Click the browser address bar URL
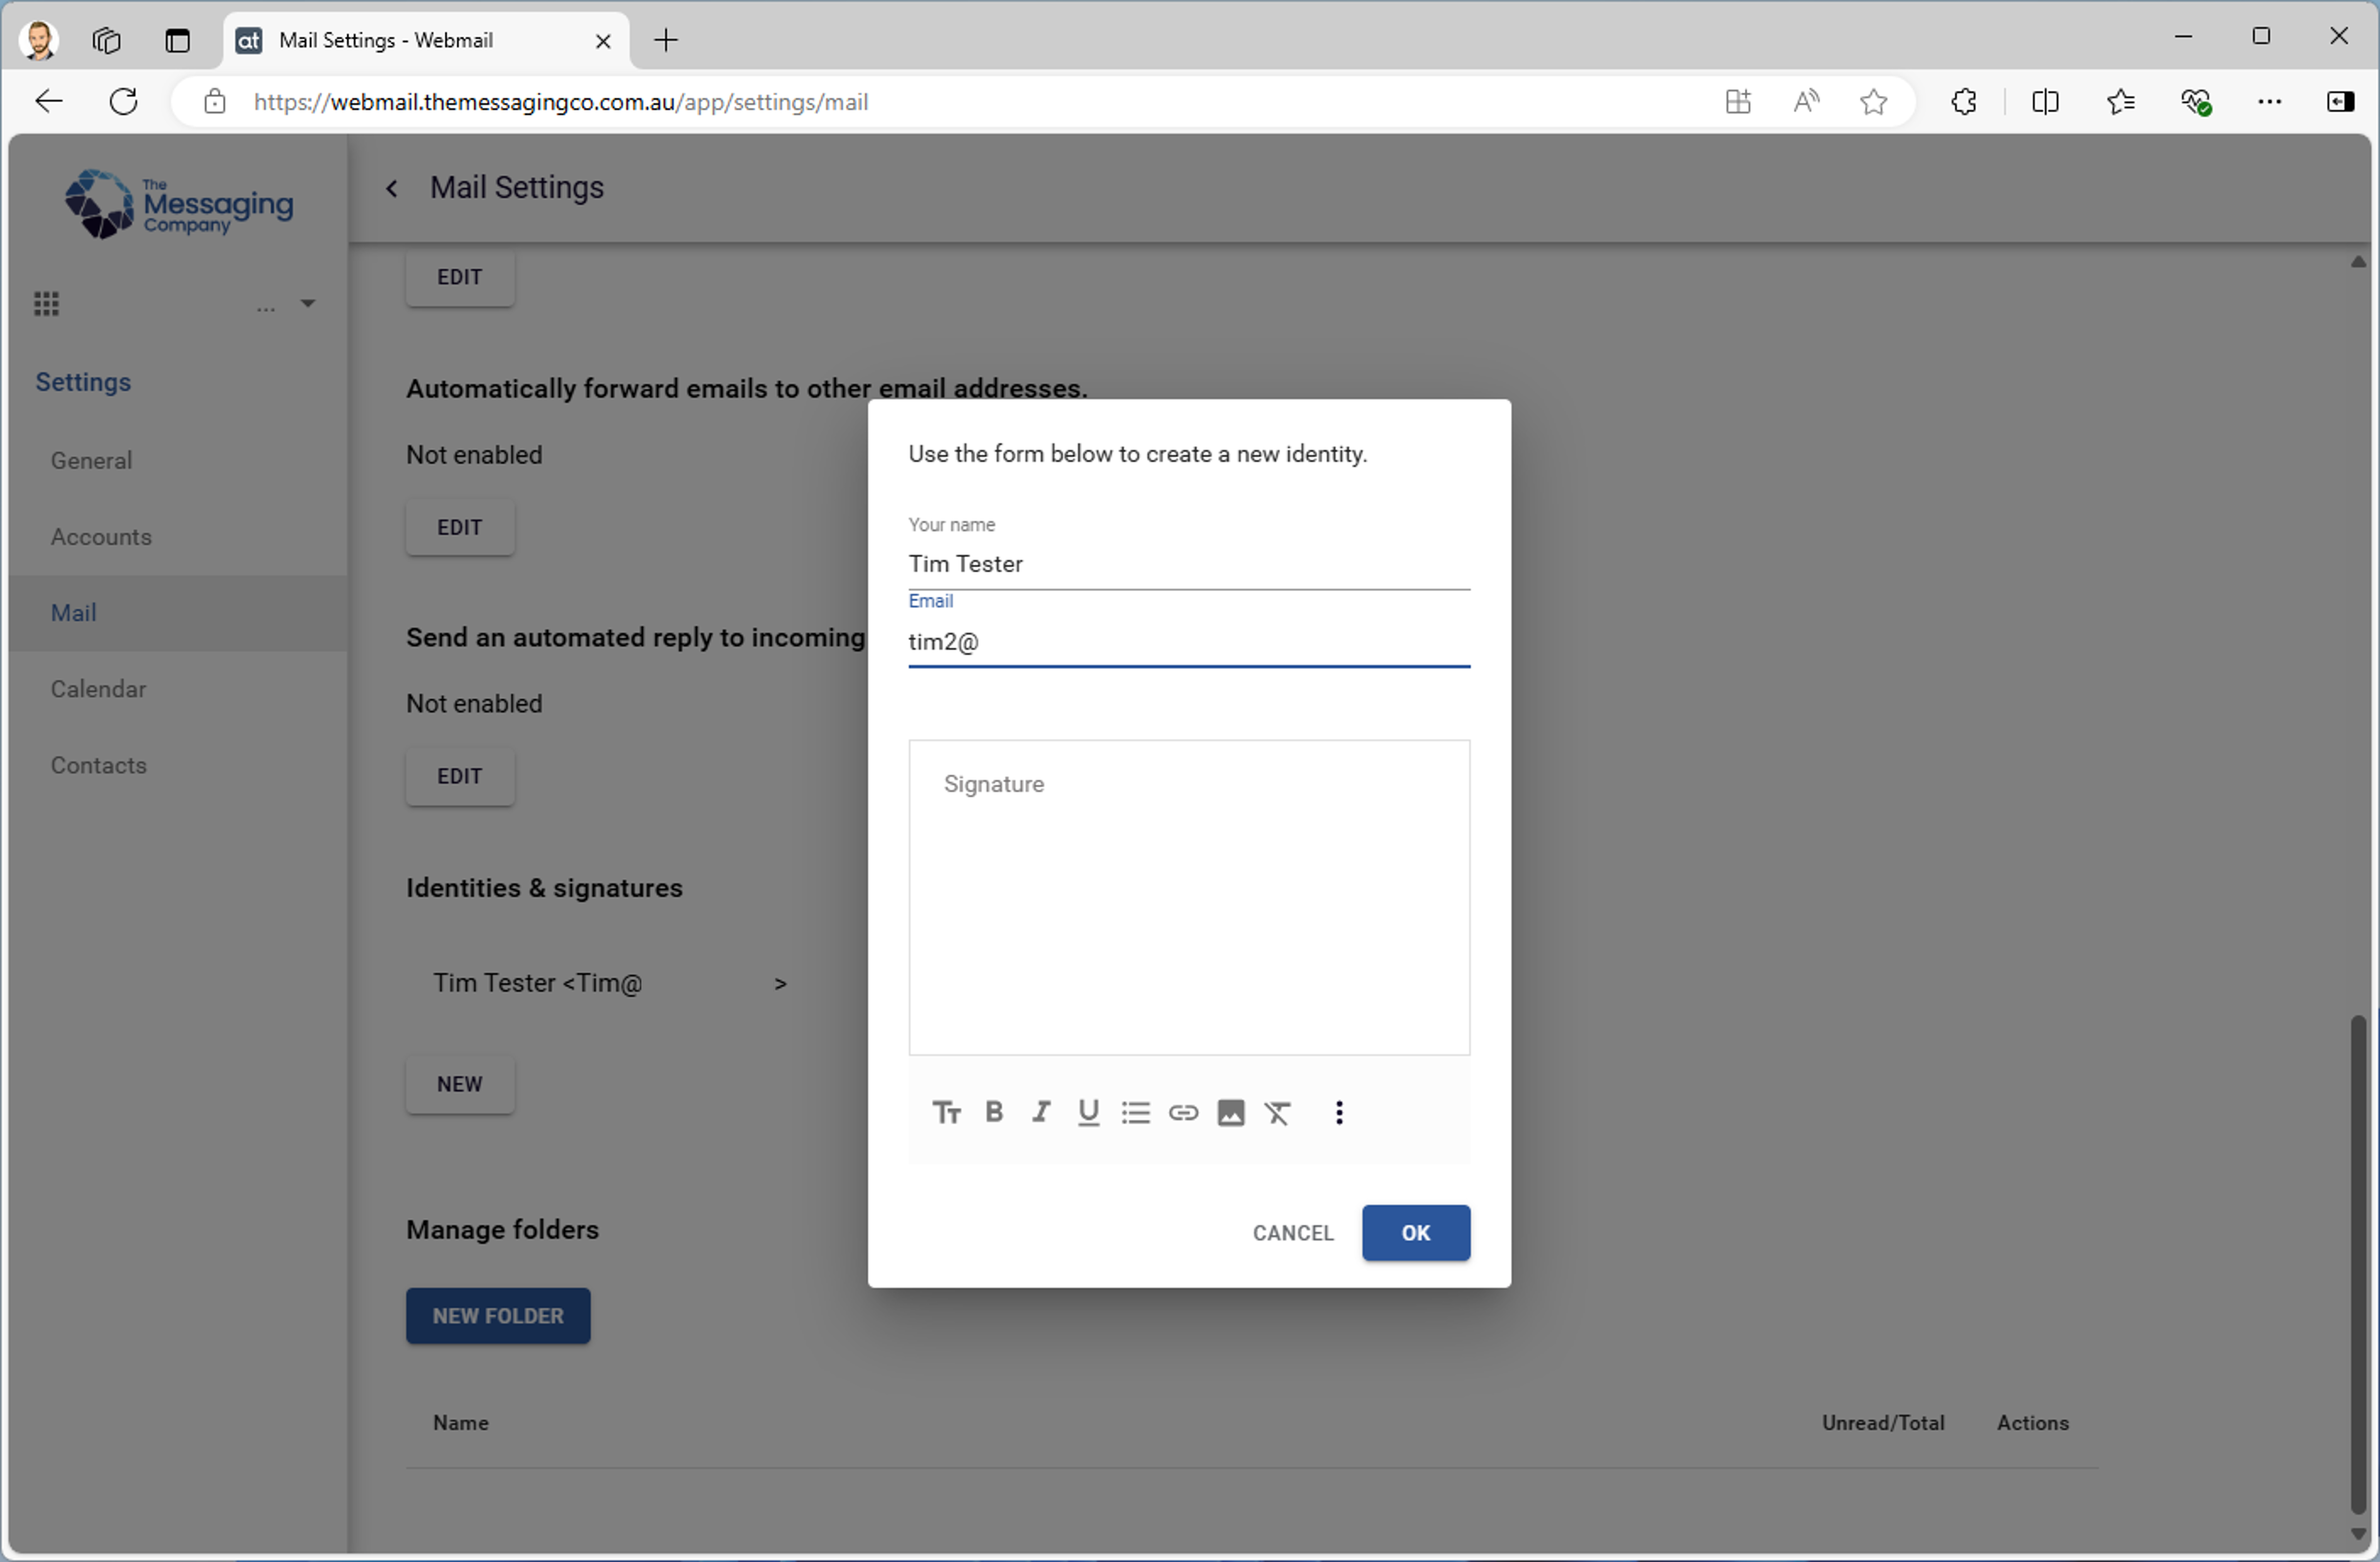Screen dimensions: 2380x1562 tap(560, 102)
